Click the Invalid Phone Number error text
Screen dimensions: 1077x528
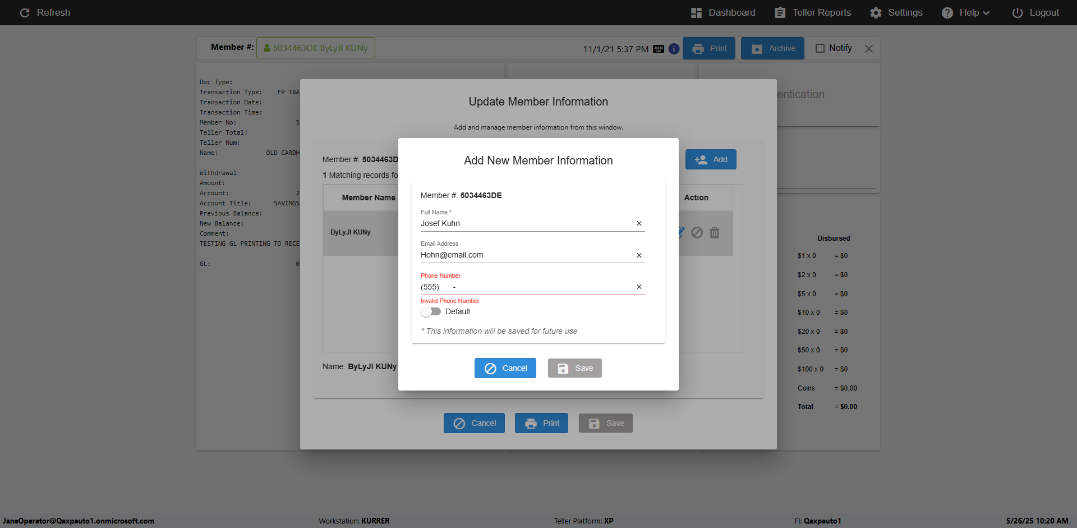click(x=450, y=301)
